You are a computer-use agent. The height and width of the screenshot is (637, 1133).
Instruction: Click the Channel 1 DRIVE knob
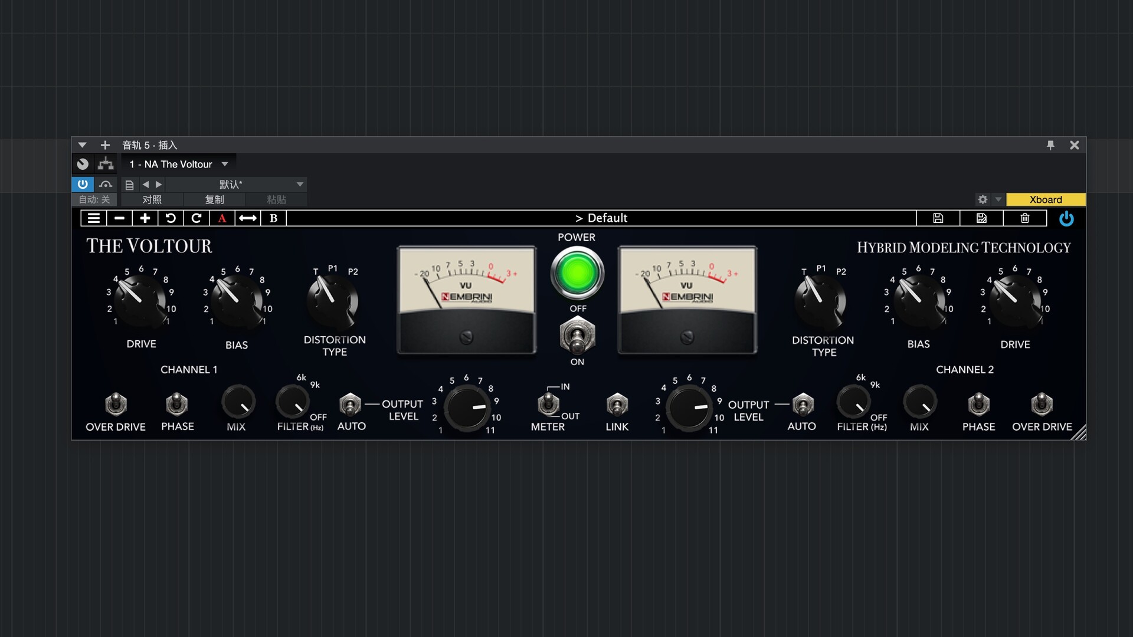pos(140,301)
